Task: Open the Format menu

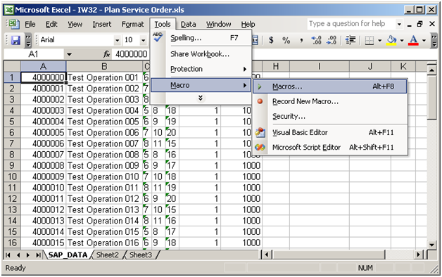Action: click(x=132, y=25)
